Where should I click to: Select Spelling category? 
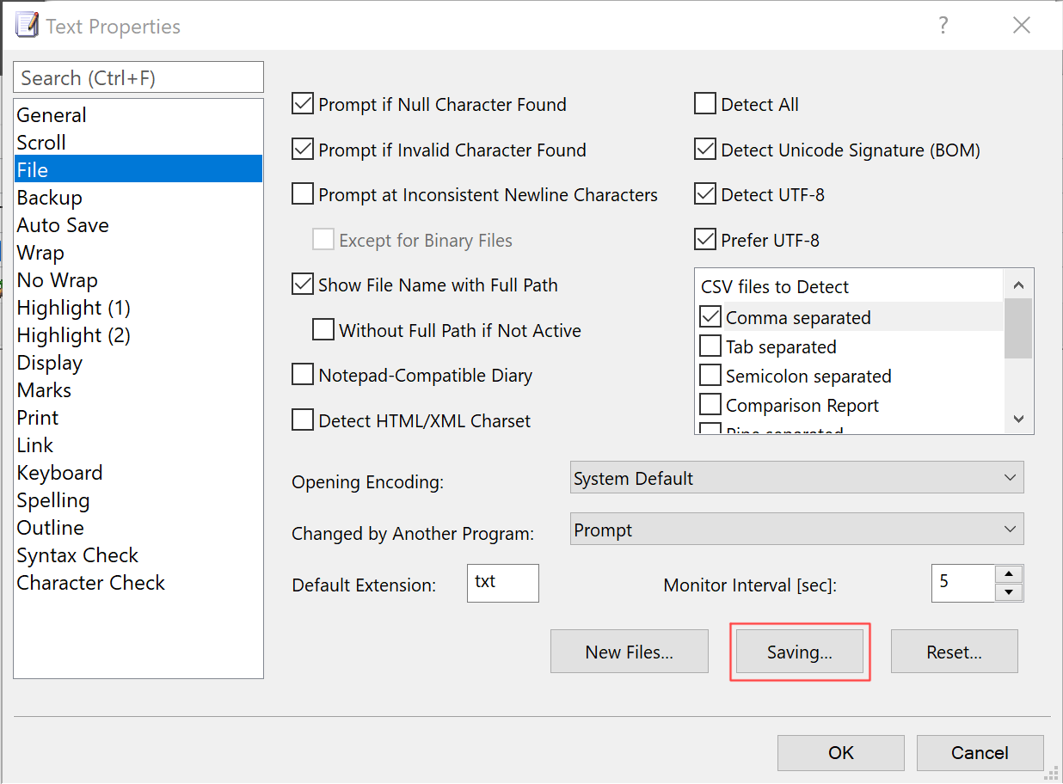(138, 500)
